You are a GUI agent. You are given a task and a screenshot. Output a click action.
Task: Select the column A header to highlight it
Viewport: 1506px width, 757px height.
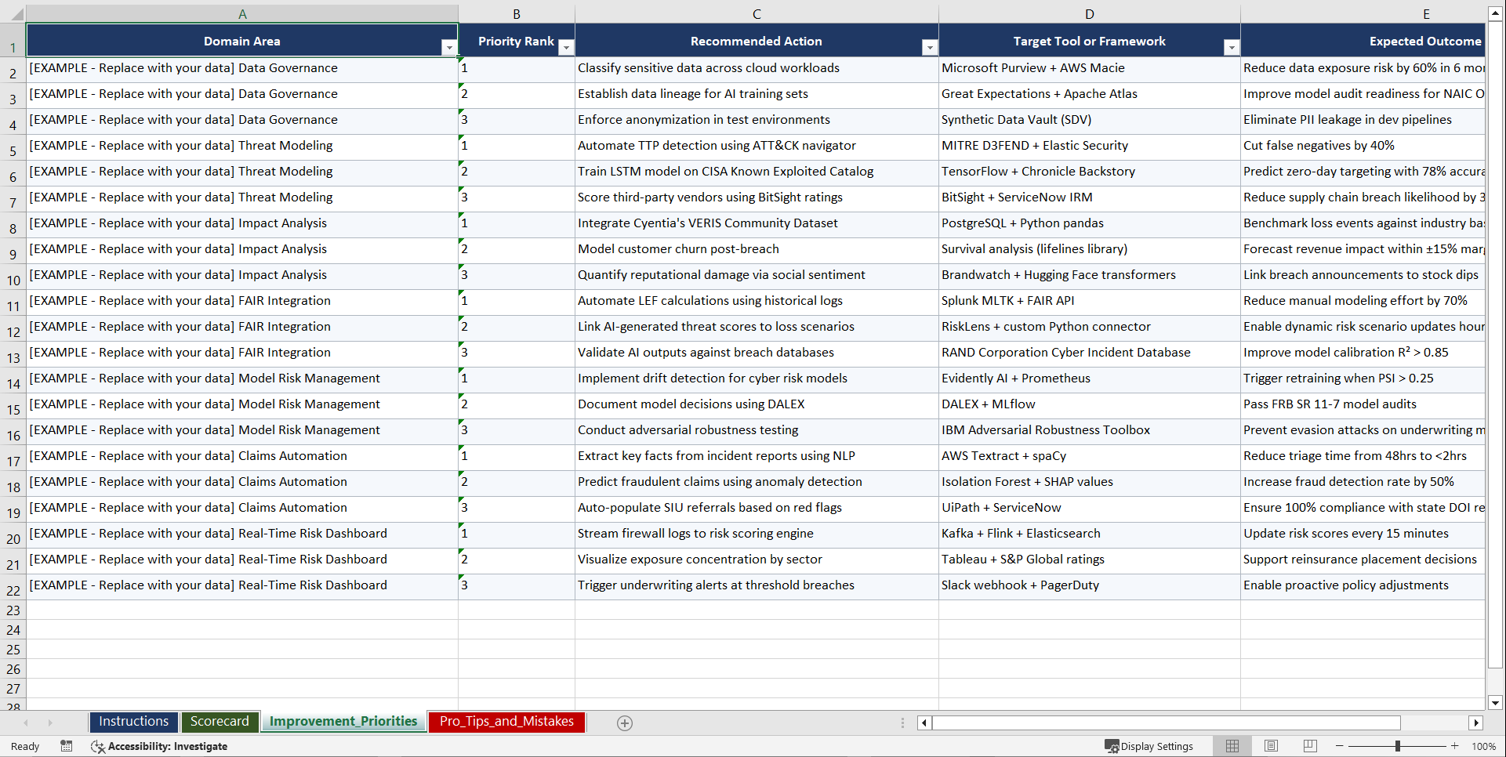(x=242, y=13)
